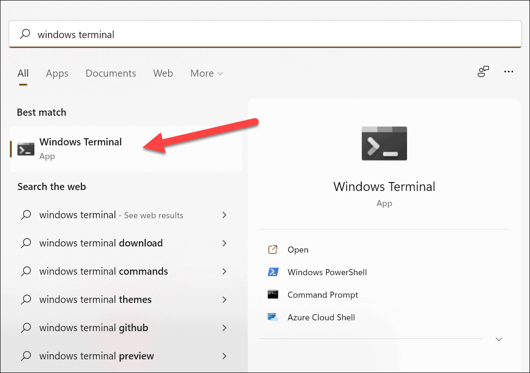
Task: Select the Command Prompt icon
Action: point(273,294)
